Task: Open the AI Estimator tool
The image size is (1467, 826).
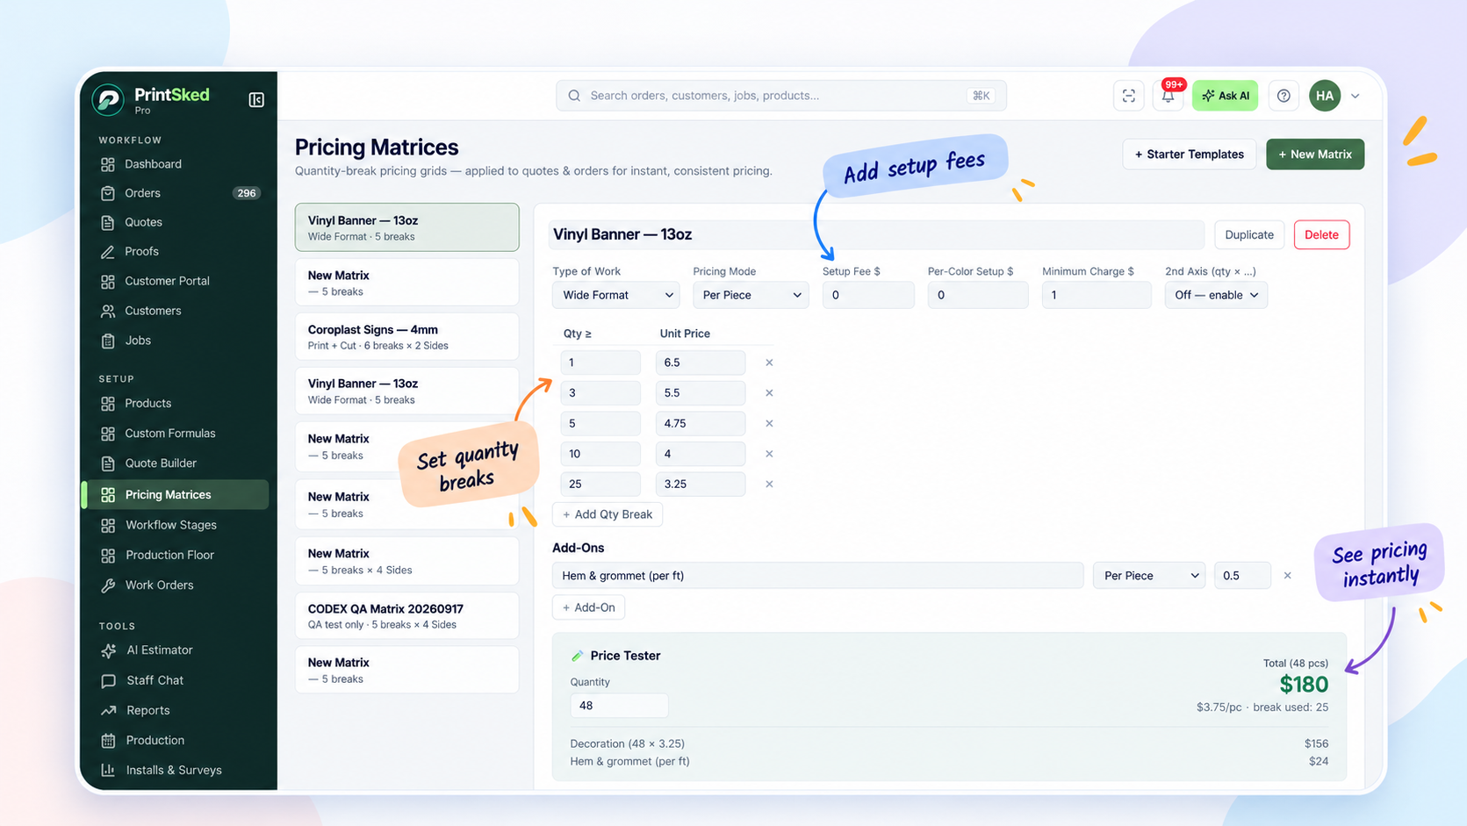Action: 176,650
